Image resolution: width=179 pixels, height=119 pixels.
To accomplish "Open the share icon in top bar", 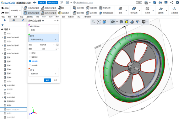I will pos(171,3).
